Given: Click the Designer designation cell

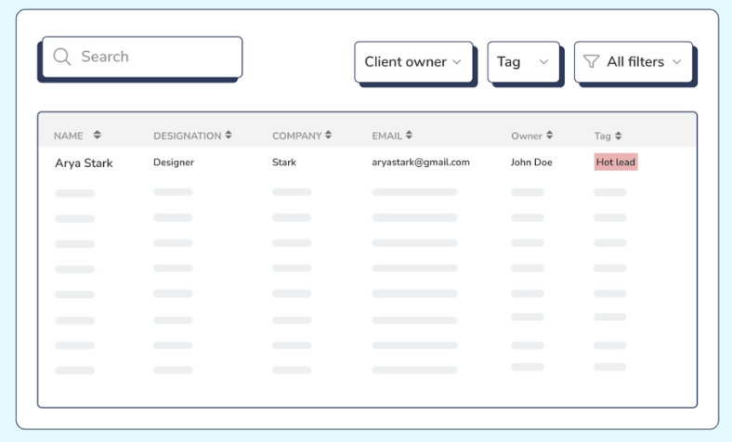Looking at the screenshot, I should click(x=176, y=162).
